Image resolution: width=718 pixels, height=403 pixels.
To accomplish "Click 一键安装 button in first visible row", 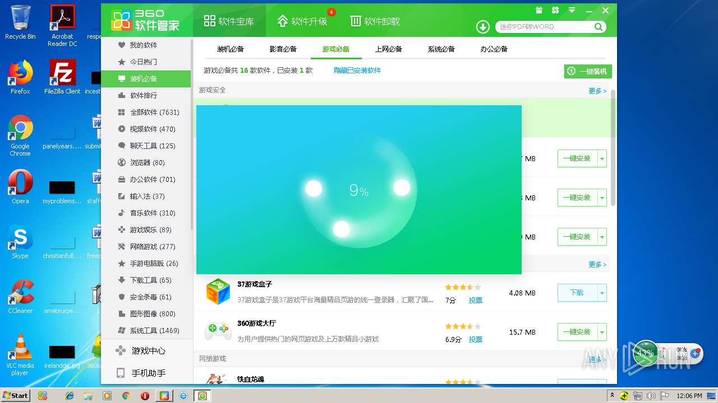I will coord(577,158).
